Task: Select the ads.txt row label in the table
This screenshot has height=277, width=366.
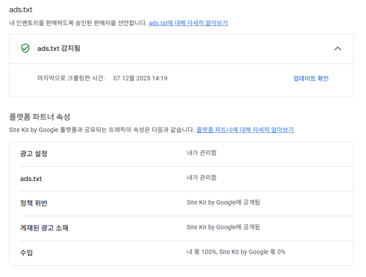Action: pos(30,179)
